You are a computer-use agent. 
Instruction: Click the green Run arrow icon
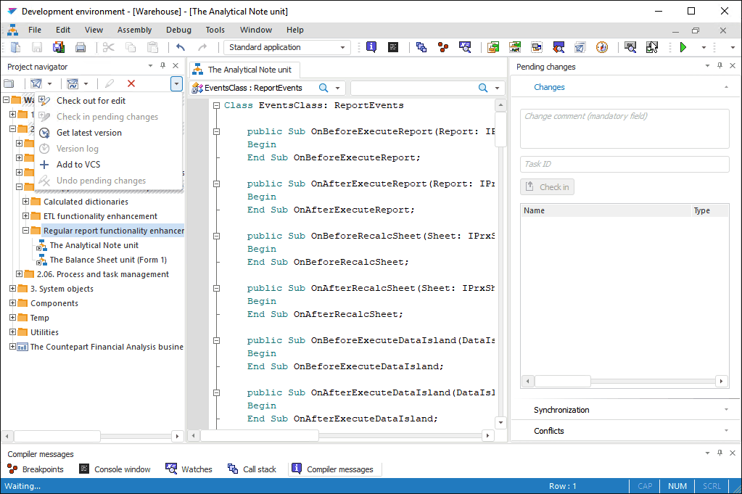[683, 47]
